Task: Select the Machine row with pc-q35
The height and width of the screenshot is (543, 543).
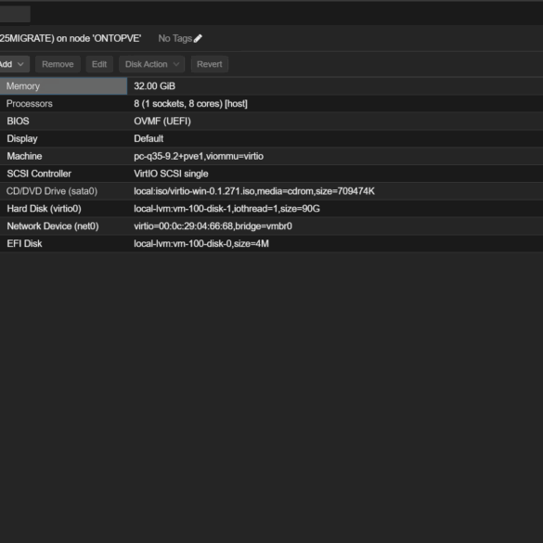Action: coord(271,156)
